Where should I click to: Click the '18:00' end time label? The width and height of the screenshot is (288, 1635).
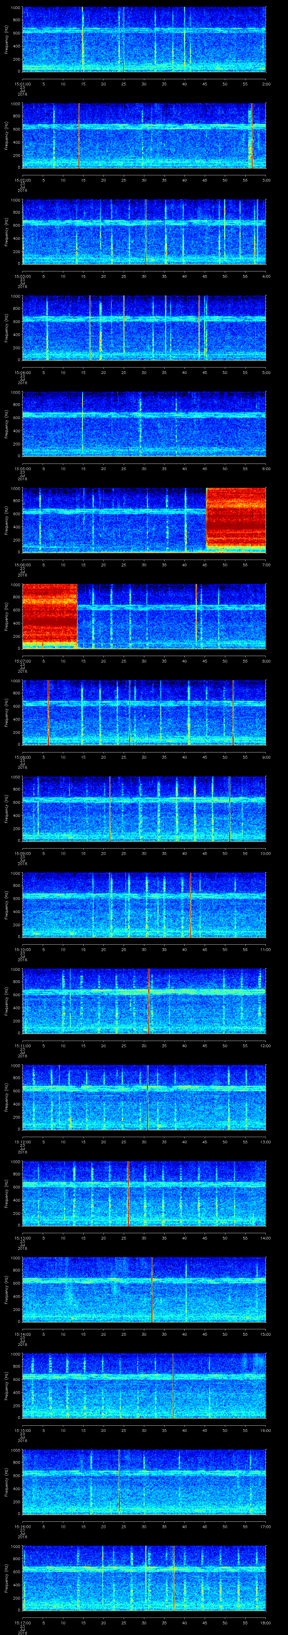tap(266, 1622)
